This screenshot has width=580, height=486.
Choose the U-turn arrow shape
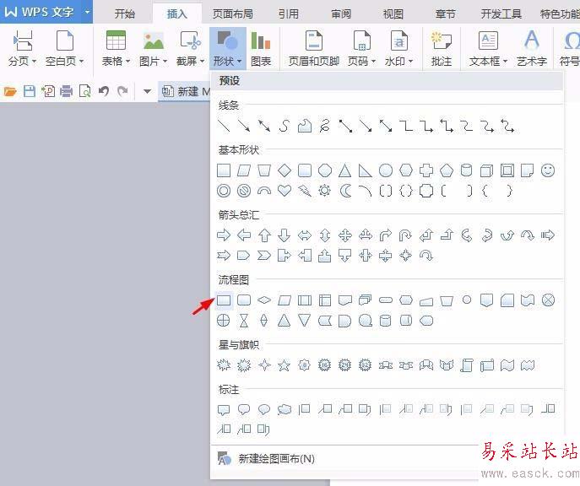coord(406,235)
